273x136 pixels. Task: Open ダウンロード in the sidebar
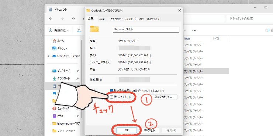click(63, 78)
